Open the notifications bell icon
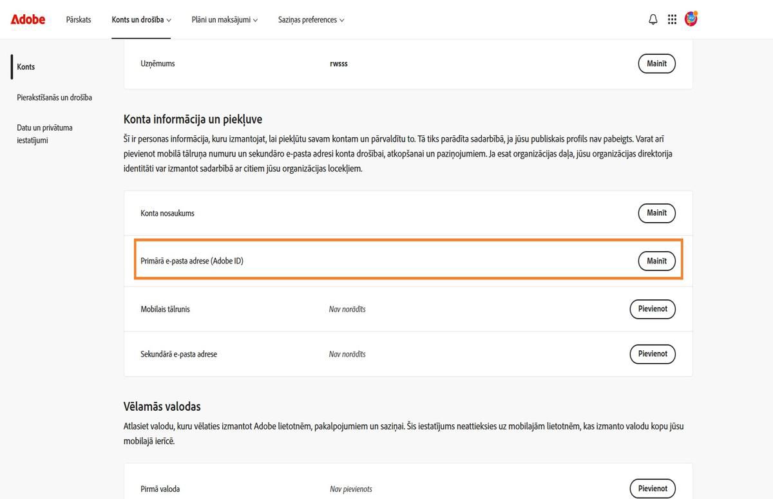 coord(653,19)
